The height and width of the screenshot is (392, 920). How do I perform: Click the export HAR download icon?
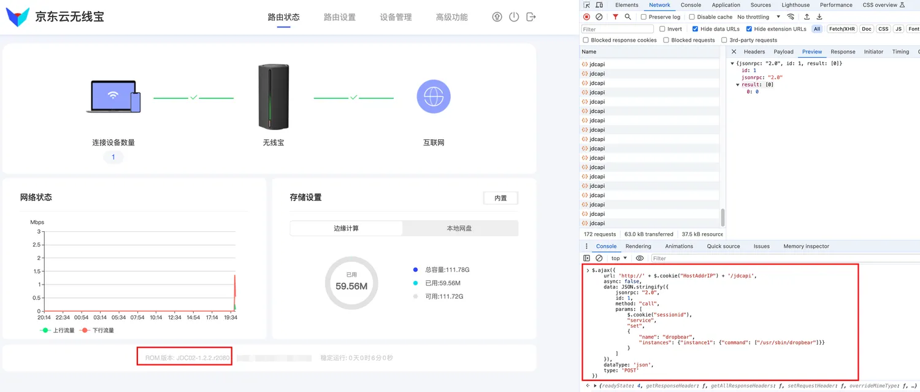pyautogui.click(x=819, y=17)
